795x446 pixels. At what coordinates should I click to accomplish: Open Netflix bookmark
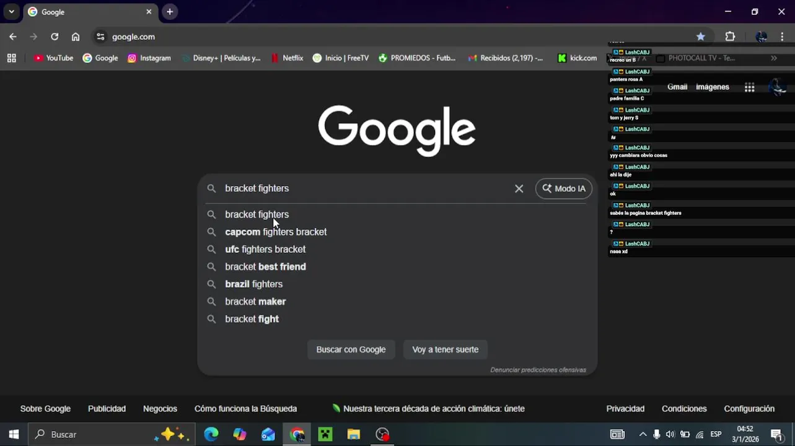pos(287,58)
